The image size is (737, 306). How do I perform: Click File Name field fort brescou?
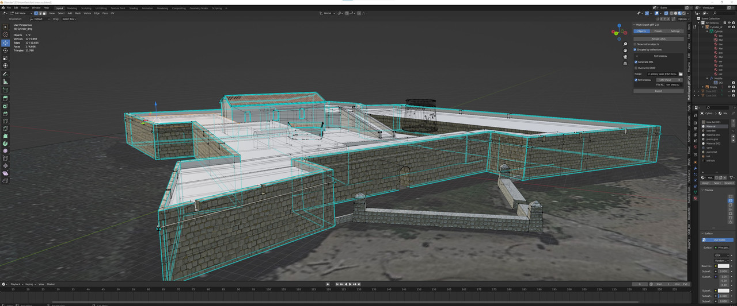[x=673, y=84]
